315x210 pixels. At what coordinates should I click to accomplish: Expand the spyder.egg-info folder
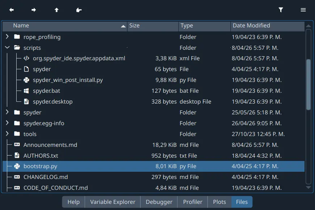[7, 123]
